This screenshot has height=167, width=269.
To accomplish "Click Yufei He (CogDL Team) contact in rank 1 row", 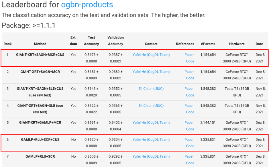I will pos(151,55).
